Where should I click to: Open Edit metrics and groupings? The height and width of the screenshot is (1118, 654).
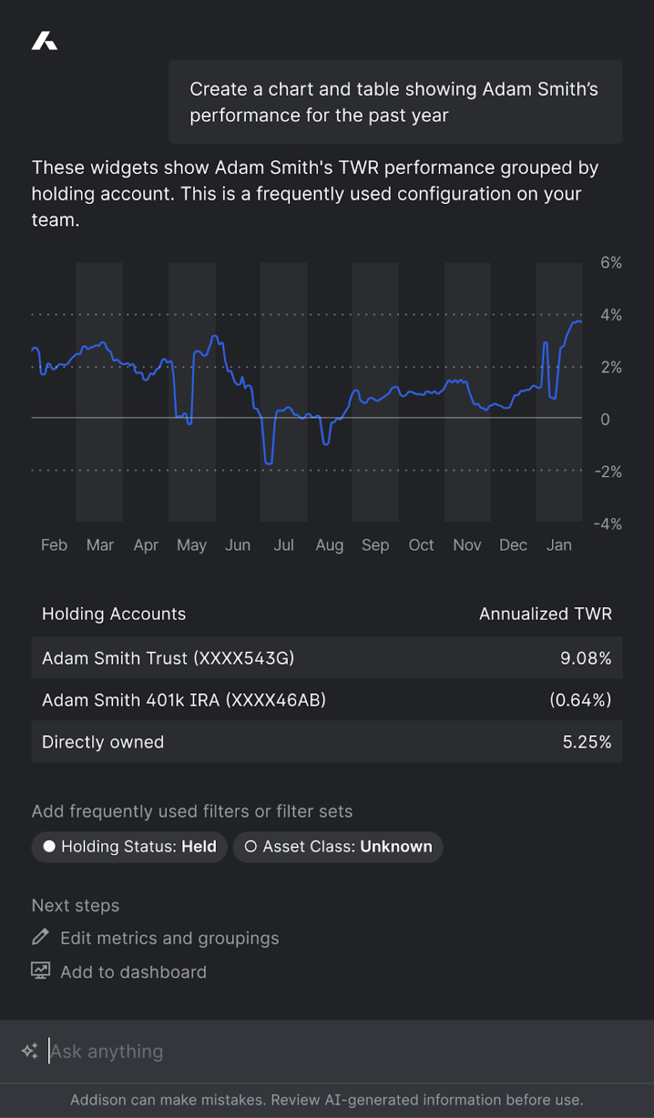pos(169,938)
